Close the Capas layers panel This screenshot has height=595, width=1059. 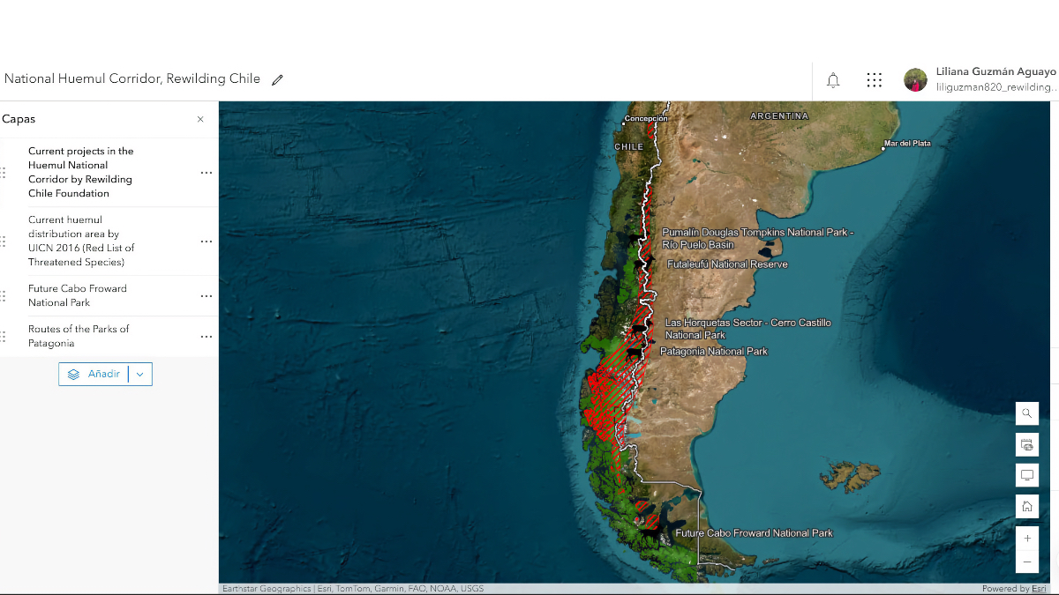200,118
